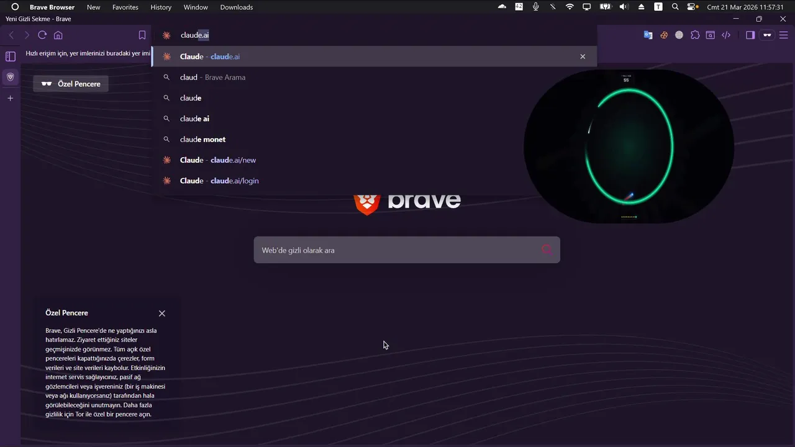This screenshot has width=795, height=447.
Task: Click the circular game overlay thumbnail
Action: pos(629,147)
